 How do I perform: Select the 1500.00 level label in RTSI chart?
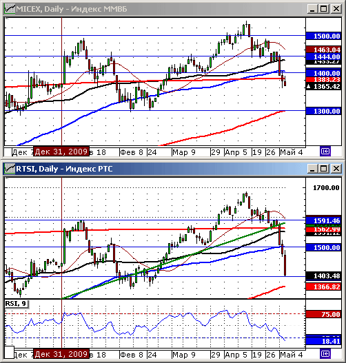pos(323,247)
